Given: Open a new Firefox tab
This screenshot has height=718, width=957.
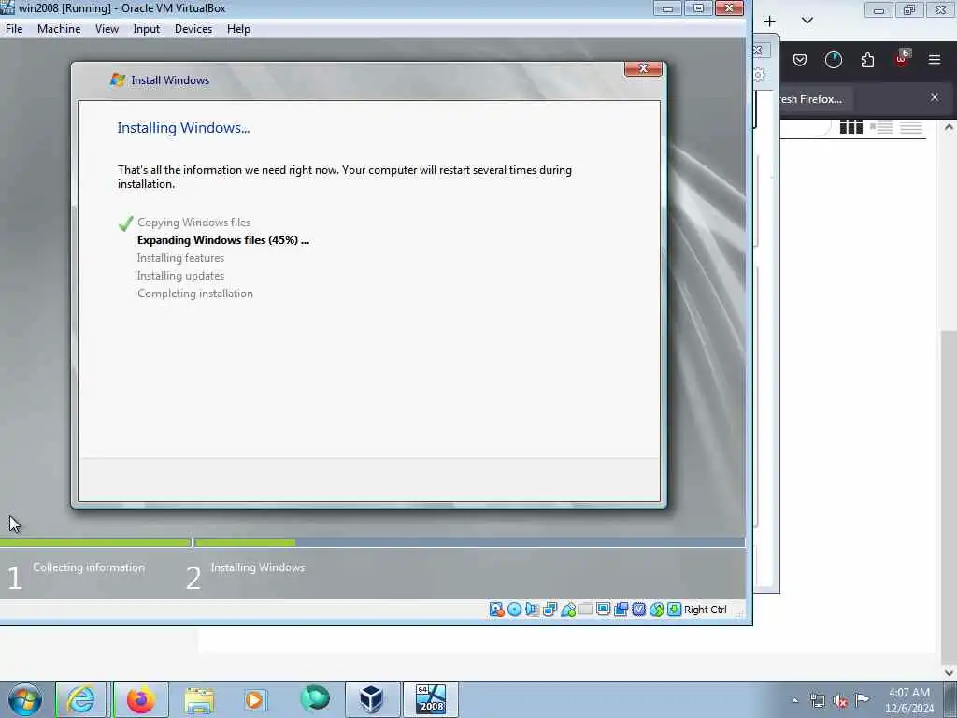Looking at the screenshot, I should [770, 21].
